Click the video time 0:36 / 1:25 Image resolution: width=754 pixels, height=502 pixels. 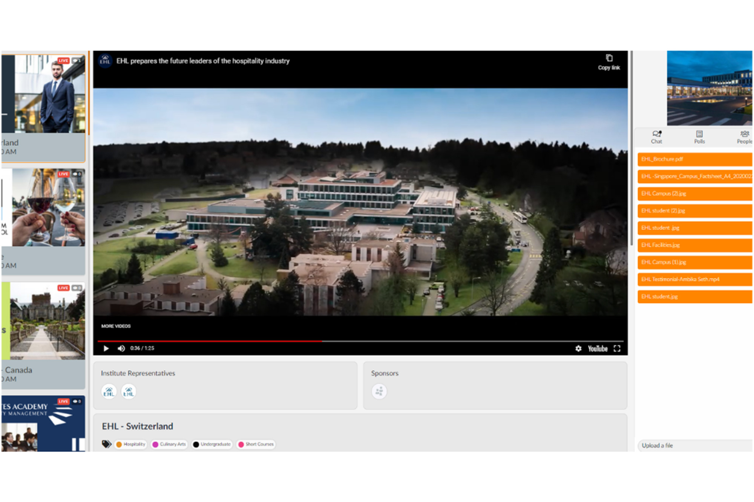point(142,348)
